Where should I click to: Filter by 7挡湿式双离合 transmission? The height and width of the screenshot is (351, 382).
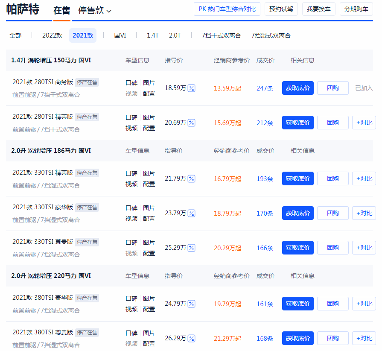pyautogui.click(x=271, y=35)
